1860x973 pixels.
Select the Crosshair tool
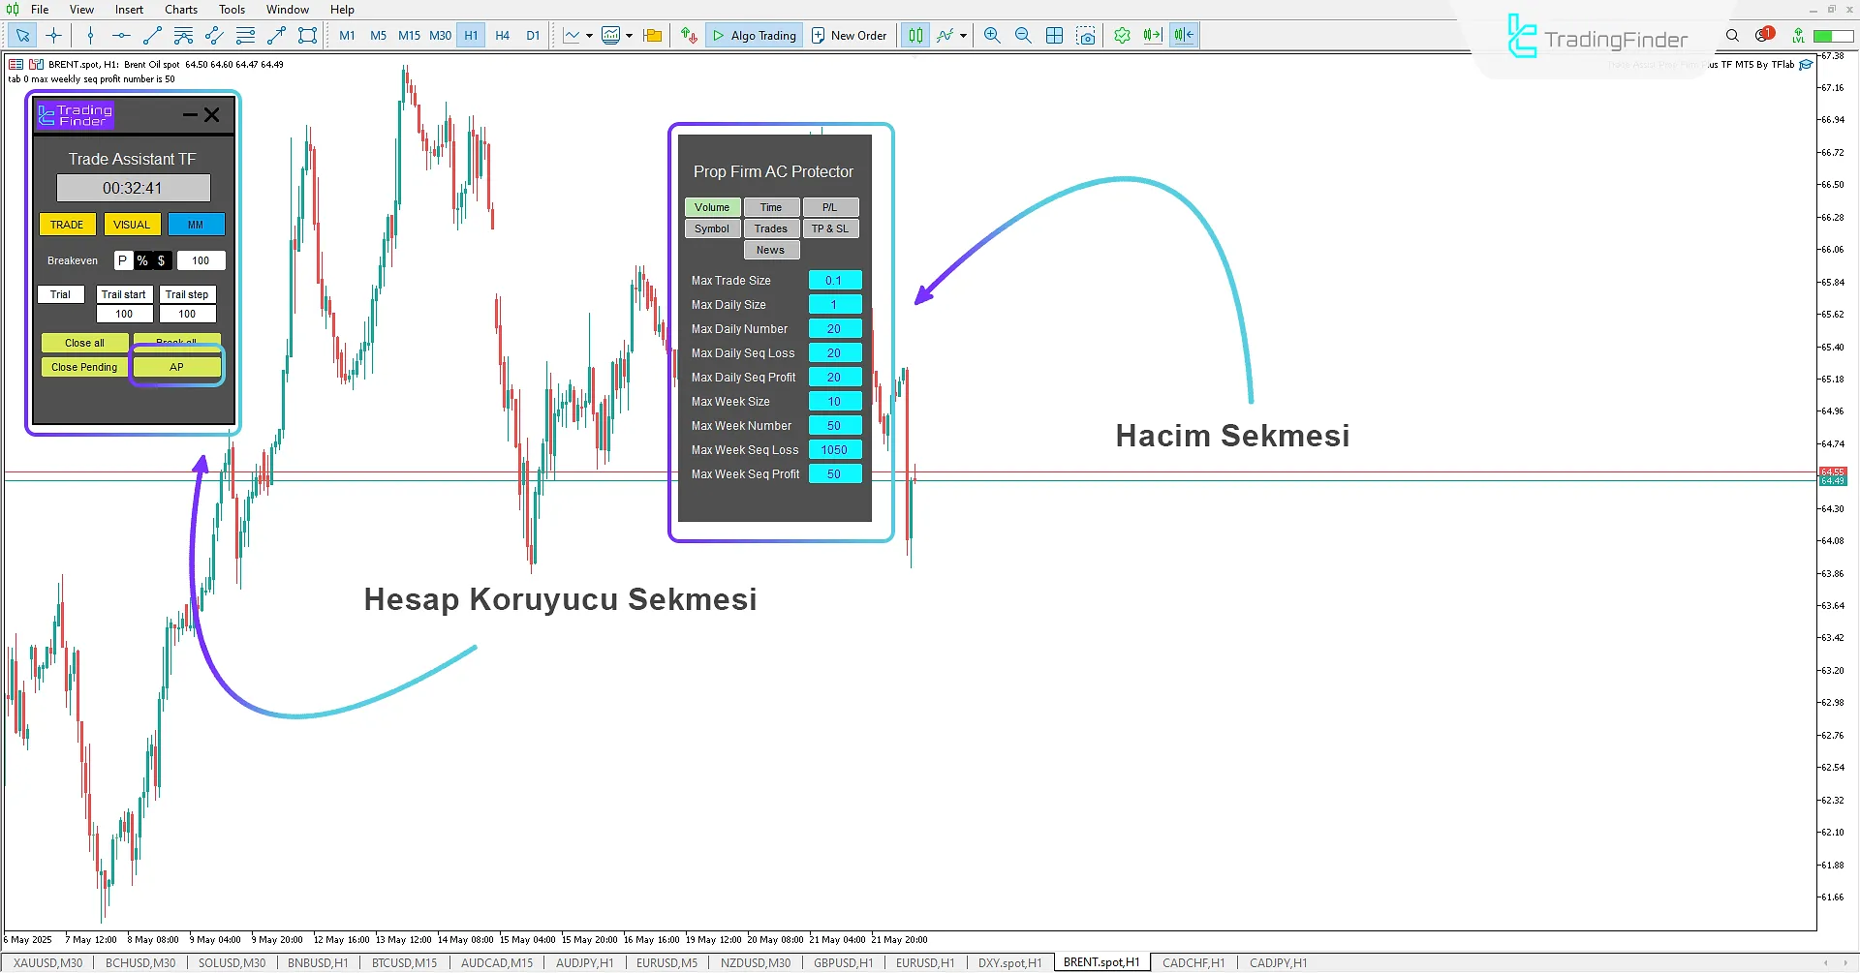tap(54, 35)
